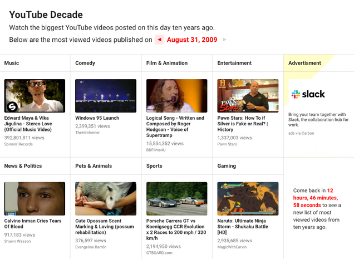Click the Windows 95 Launch title

97,118
